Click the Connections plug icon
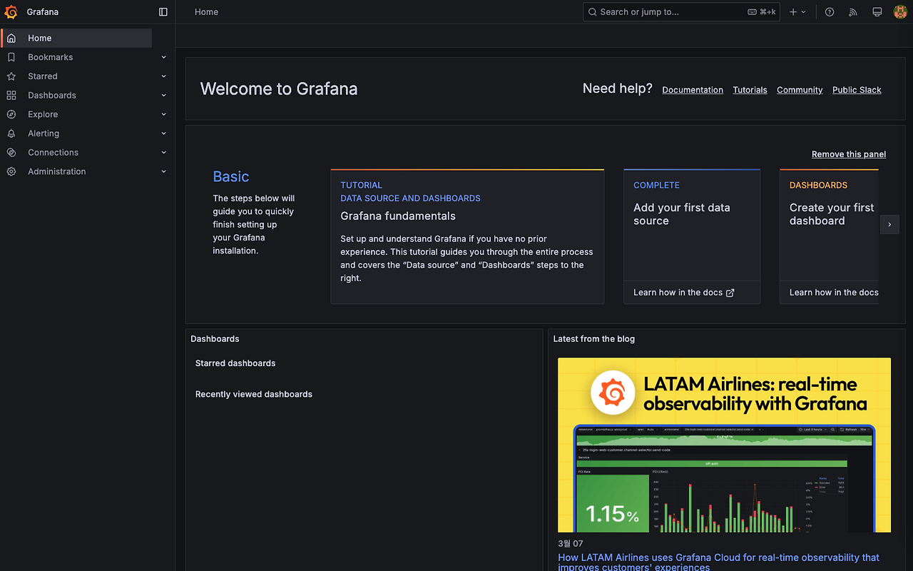The image size is (913, 571). [11, 153]
